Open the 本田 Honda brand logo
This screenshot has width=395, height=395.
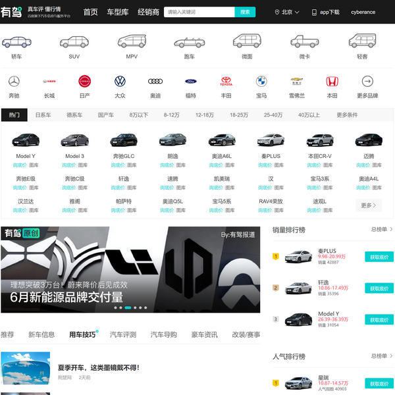pos(332,82)
